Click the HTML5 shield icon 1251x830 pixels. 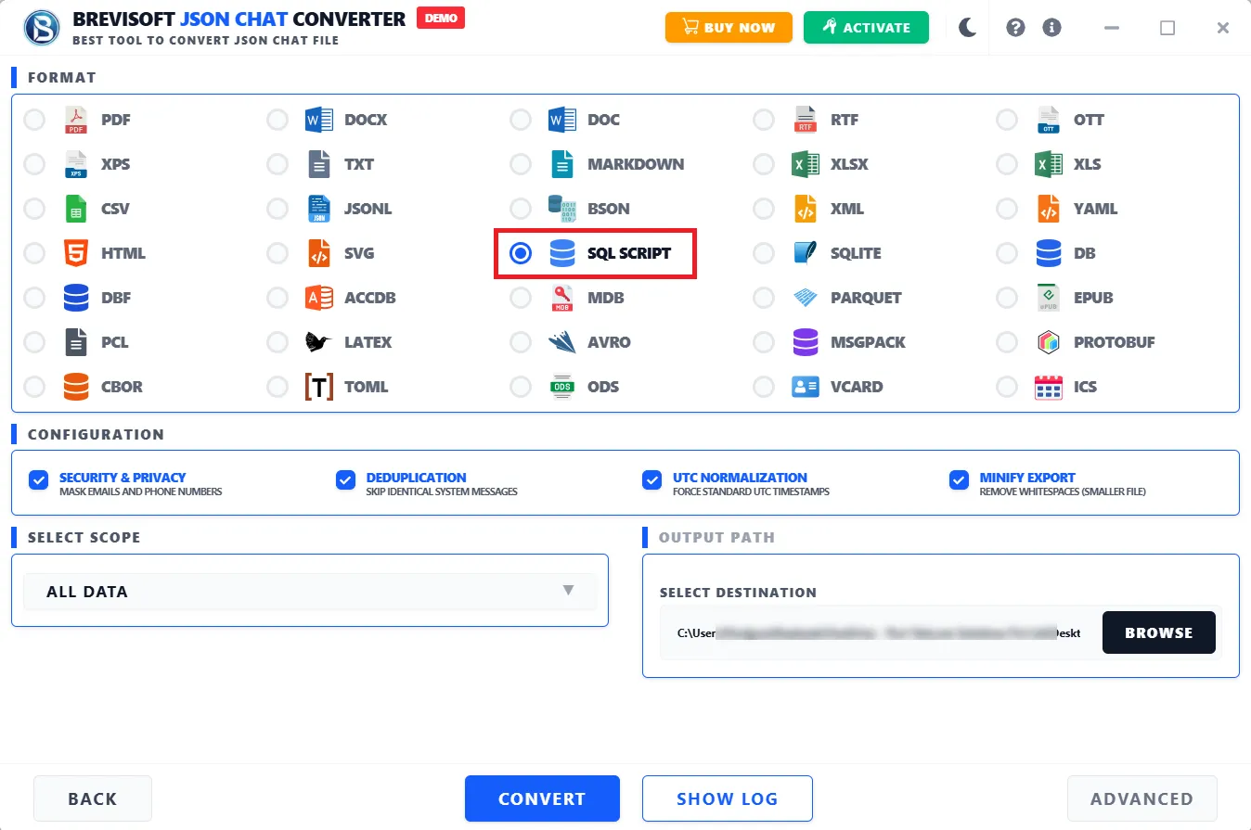76,253
